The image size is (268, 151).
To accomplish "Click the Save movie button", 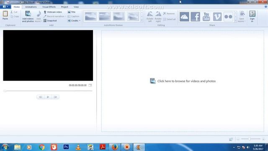I will click(x=242, y=16).
